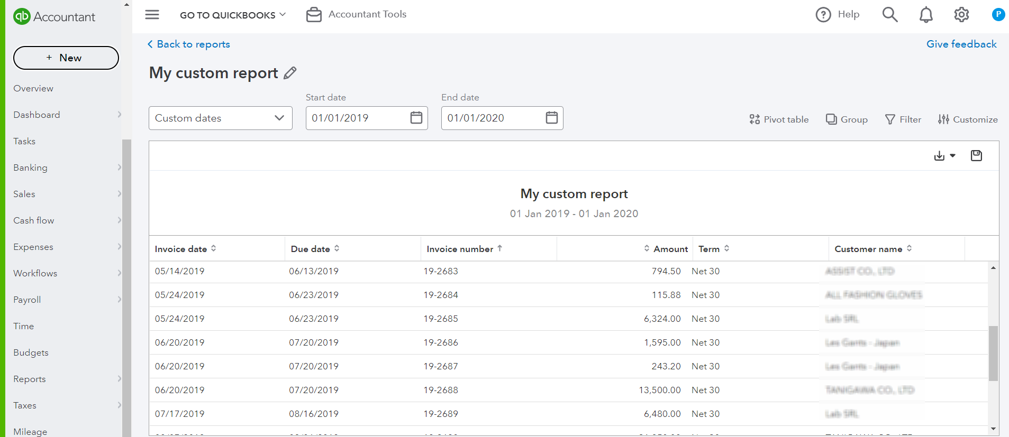Screen dimensions: 1009x437
Task: Open the settings gear icon
Action: pos(961,15)
